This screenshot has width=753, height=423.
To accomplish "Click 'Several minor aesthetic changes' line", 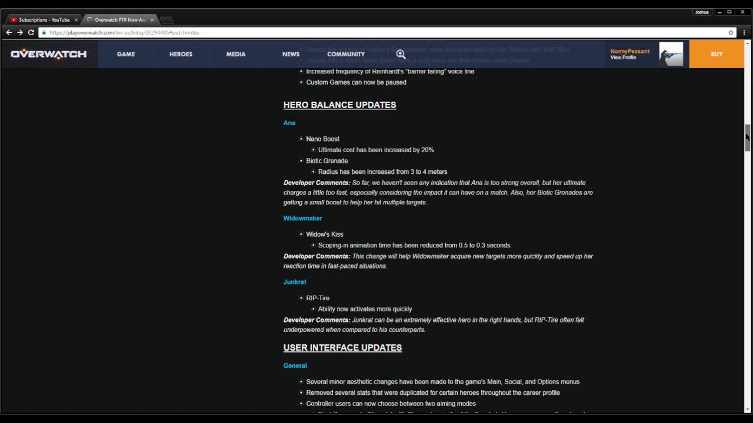I will [443, 382].
